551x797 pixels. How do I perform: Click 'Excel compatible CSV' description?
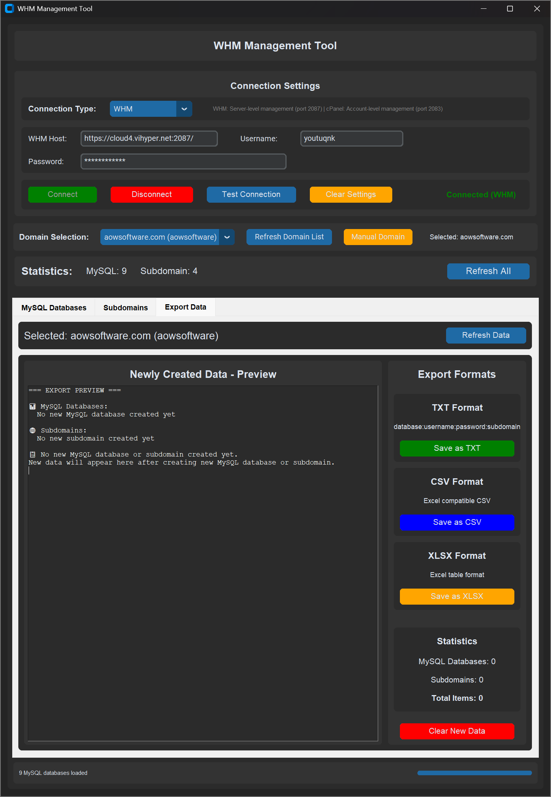point(457,501)
